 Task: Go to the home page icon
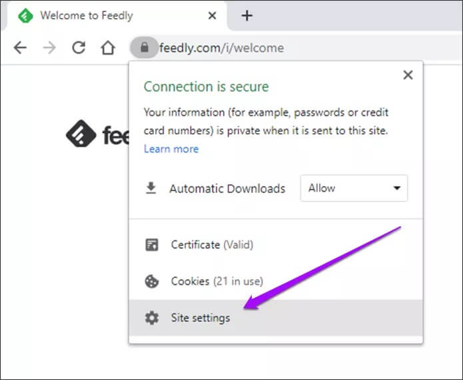[x=108, y=48]
